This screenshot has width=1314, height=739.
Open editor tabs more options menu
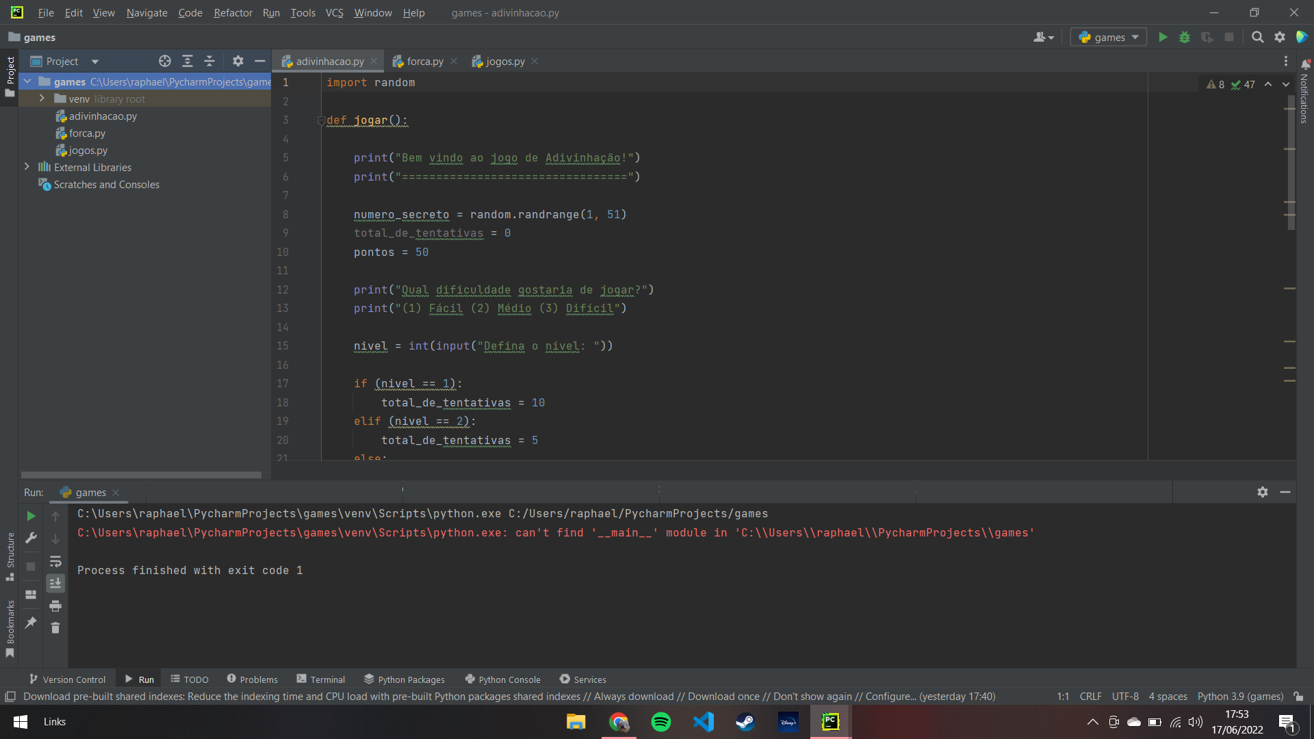[x=1286, y=61]
